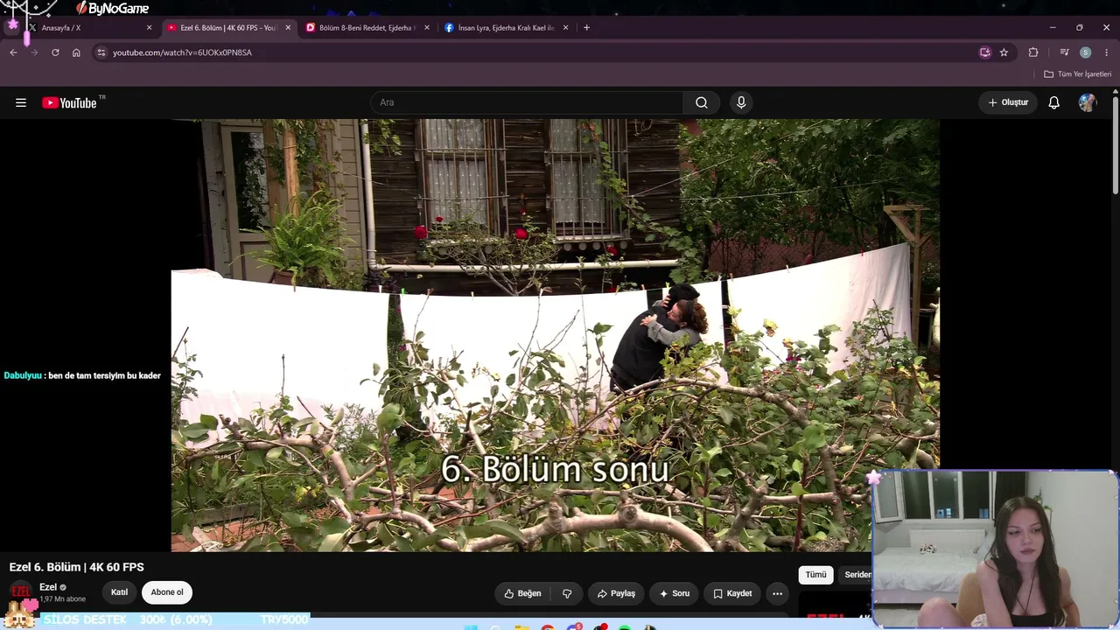Switch to the Bölüm 8-Beni Reddet tab
The image size is (1120, 630).
(x=367, y=28)
